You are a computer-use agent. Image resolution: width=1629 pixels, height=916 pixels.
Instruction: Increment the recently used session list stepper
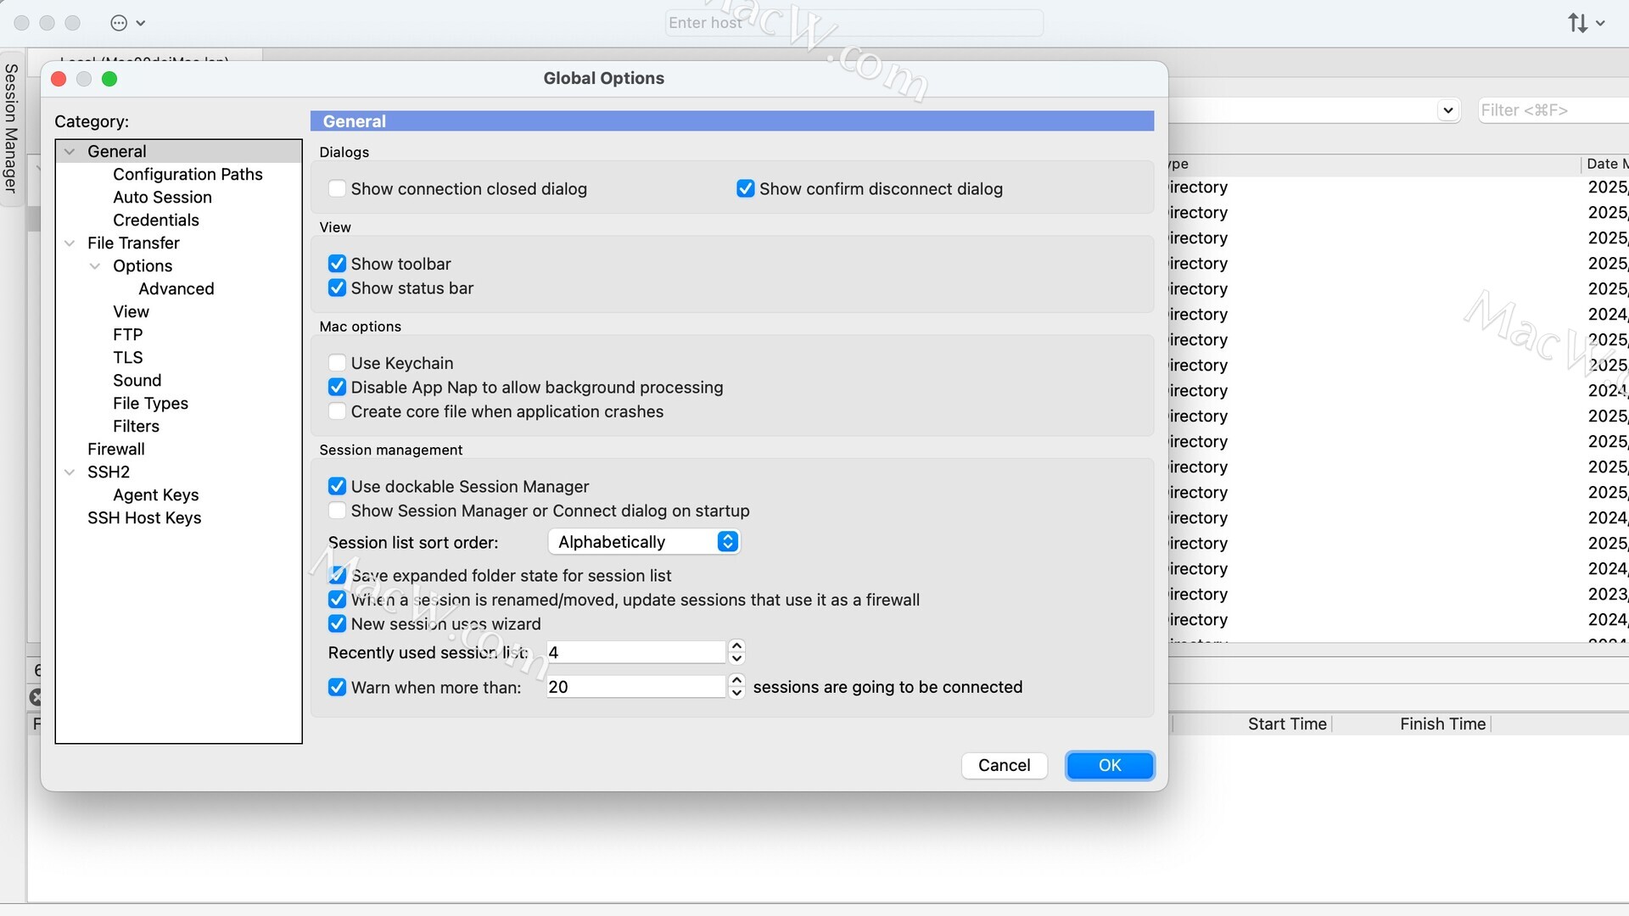tap(736, 645)
